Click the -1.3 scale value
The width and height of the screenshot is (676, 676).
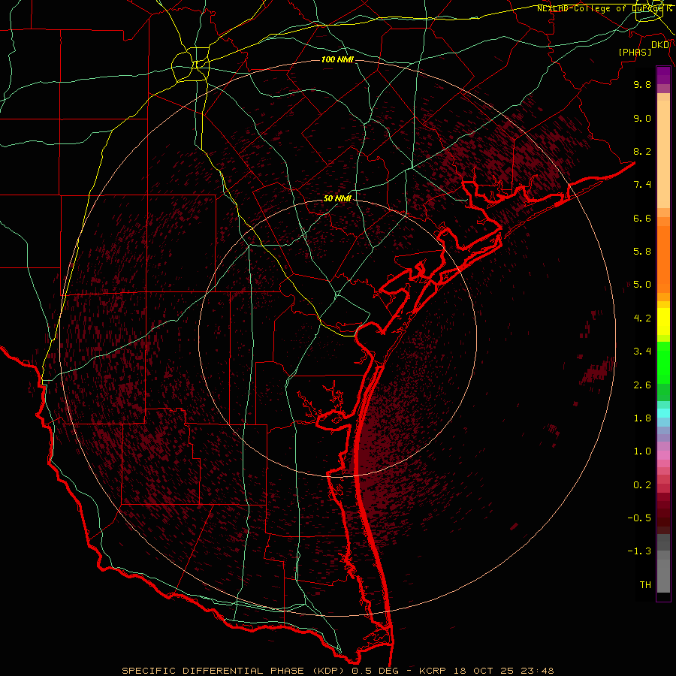tap(639, 551)
